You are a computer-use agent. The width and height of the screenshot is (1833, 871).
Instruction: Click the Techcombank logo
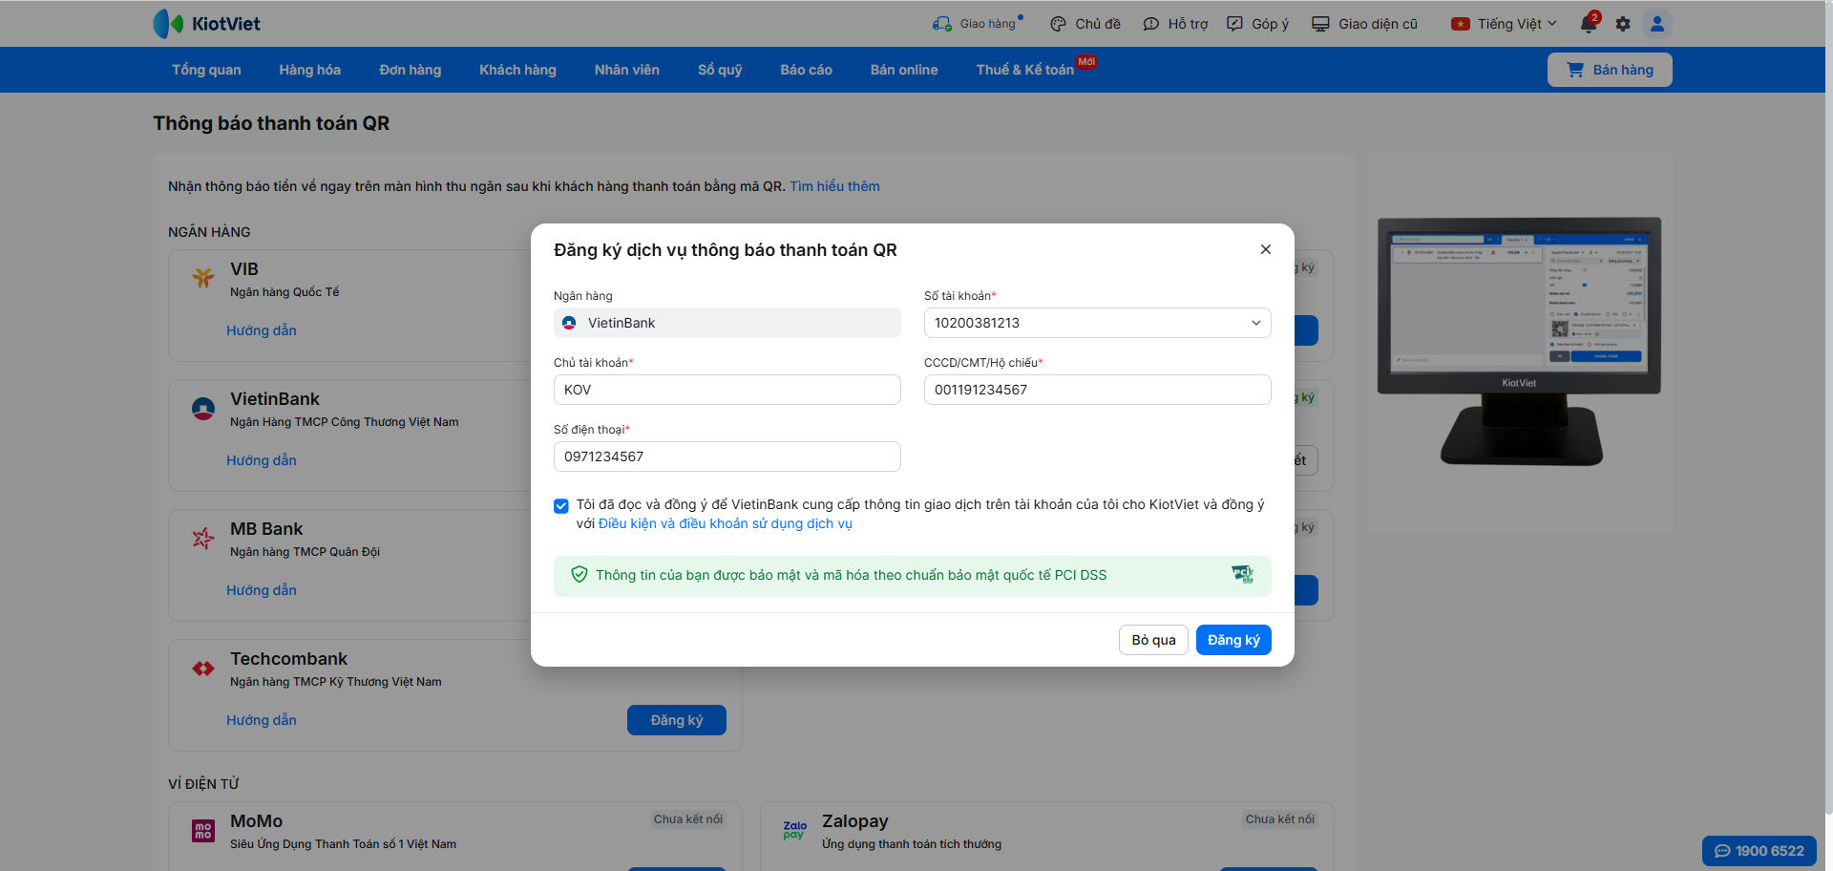[203, 669]
